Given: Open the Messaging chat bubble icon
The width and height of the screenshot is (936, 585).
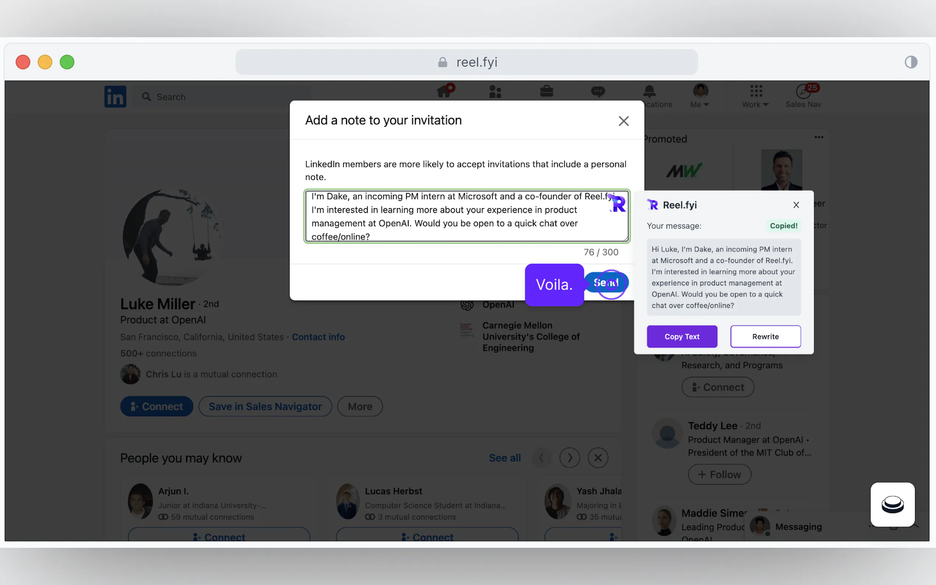Looking at the screenshot, I should (598, 92).
